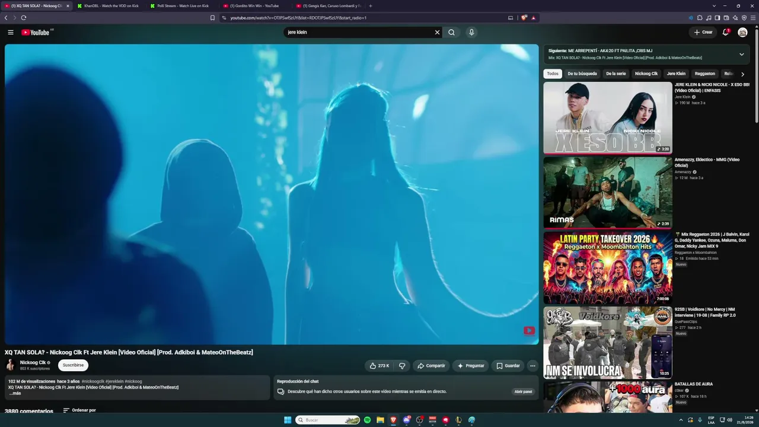
Task: Click the browser address bar URL
Action: point(298,18)
